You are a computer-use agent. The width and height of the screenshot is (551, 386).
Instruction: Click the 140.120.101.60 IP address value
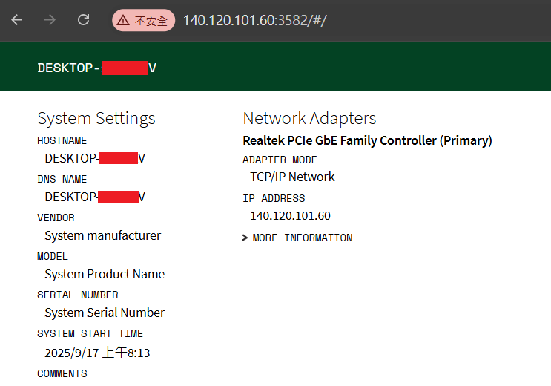click(x=290, y=216)
